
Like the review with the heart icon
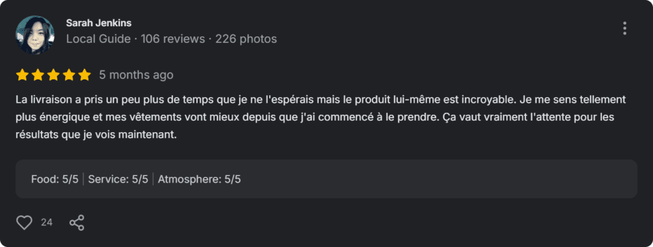[24, 222]
